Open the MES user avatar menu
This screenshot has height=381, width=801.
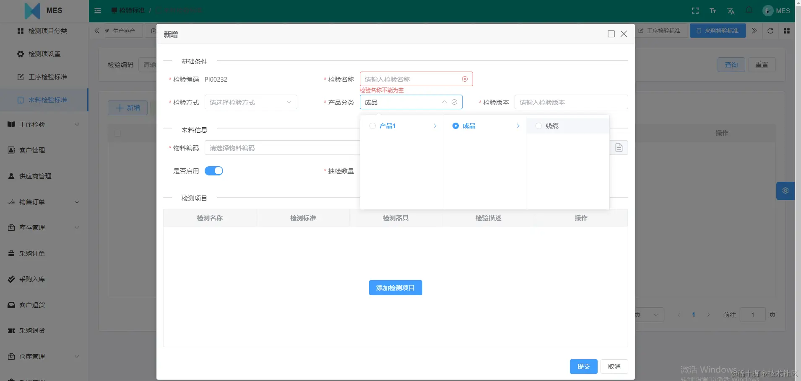point(777,11)
